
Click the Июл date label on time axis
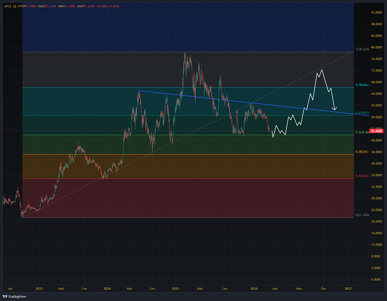299,288
